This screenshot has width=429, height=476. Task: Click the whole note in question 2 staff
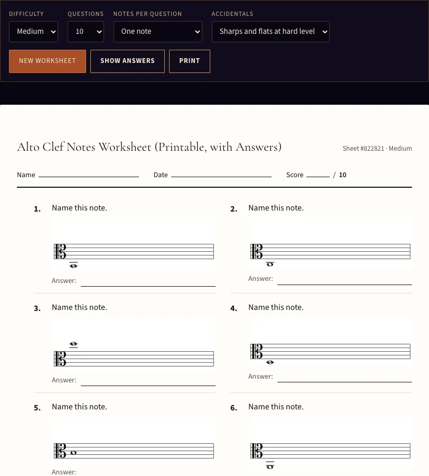coord(270,264)
